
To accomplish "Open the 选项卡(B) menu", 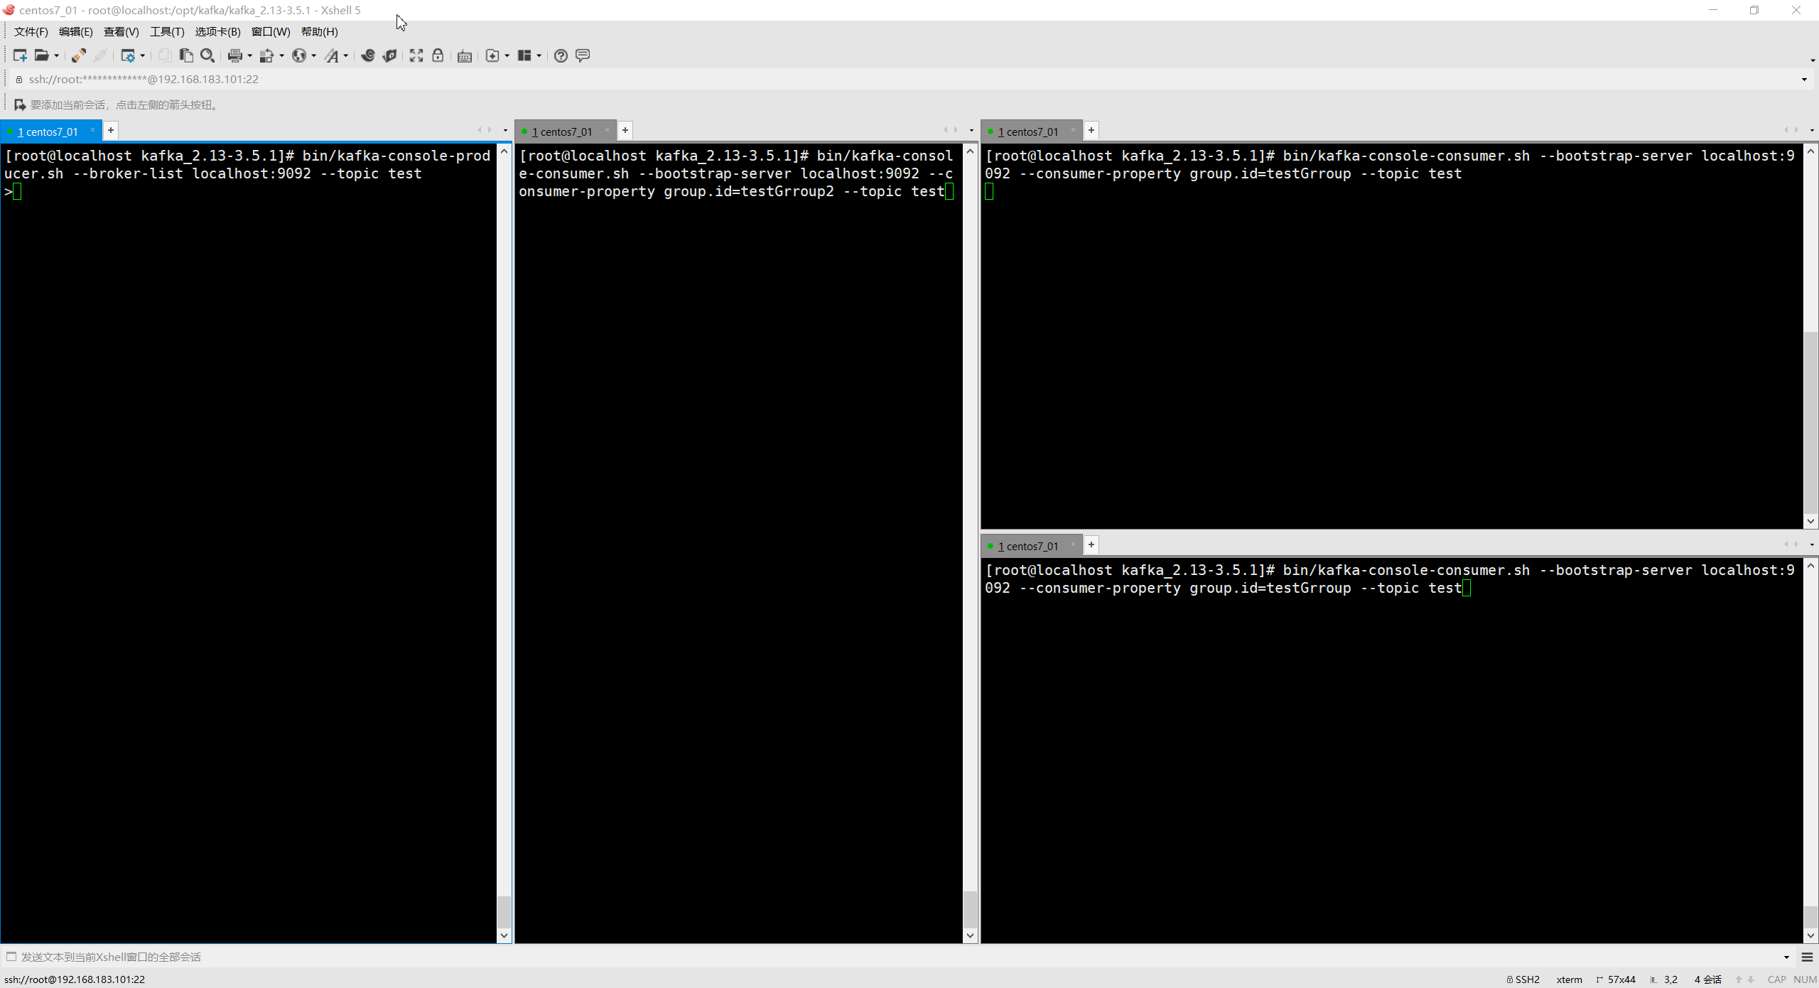I will tap(217, 32).
